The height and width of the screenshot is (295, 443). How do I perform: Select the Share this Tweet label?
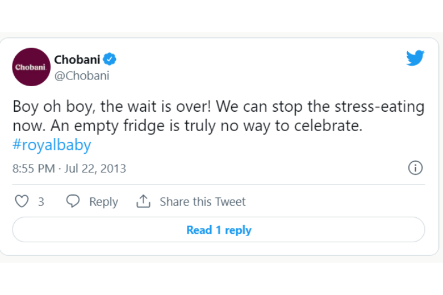coord(203,202)
